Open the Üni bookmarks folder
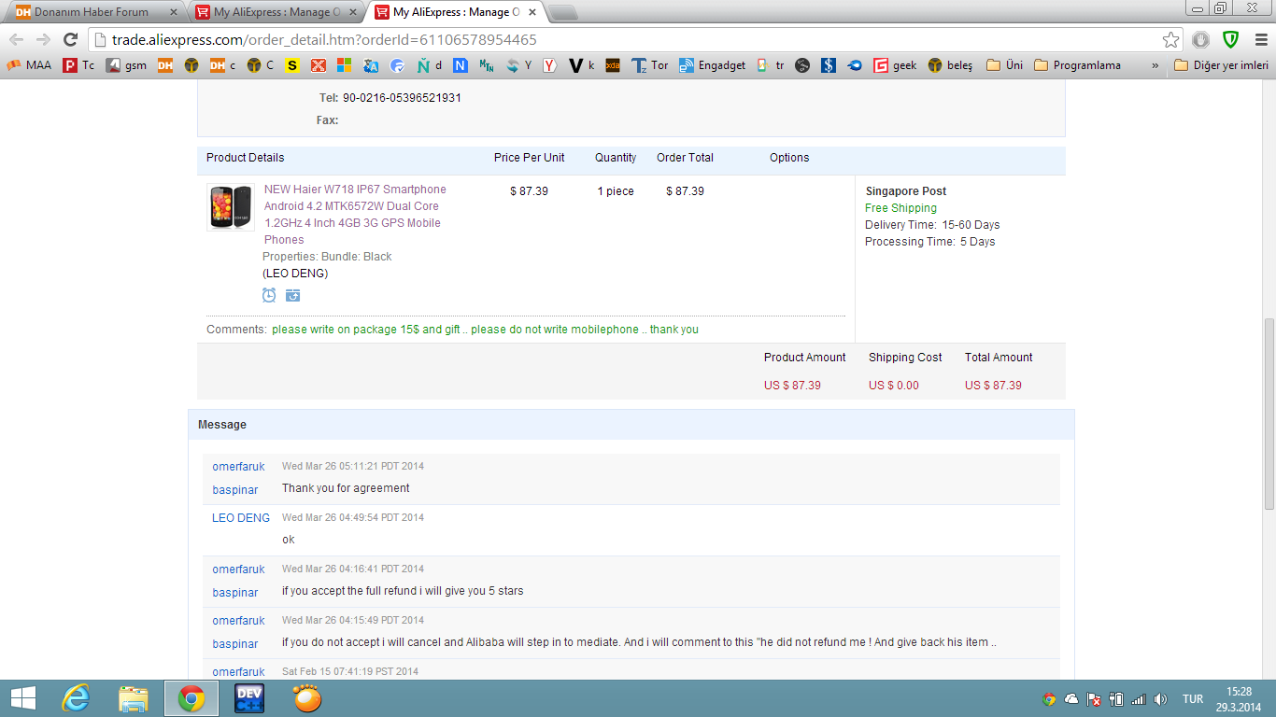 coord(1004,65)
